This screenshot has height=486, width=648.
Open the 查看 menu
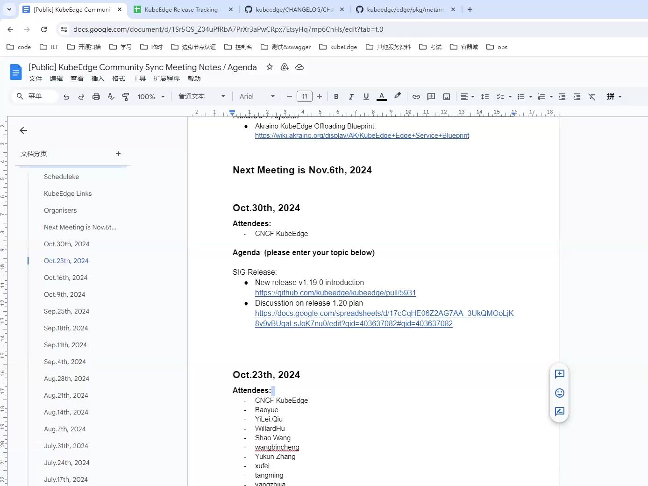click(77, 79)
